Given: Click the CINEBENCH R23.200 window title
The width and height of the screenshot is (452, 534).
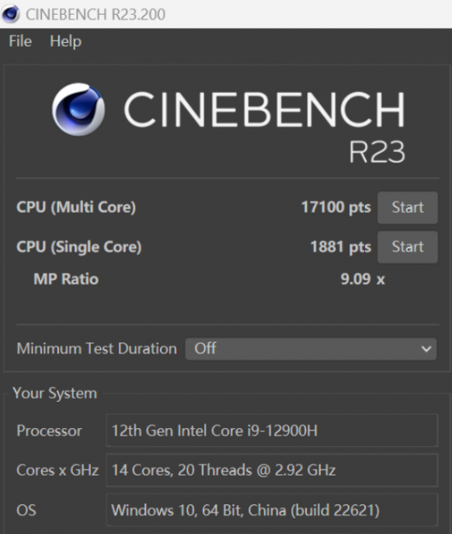Looking at the screenshot, I should (96, 14).
